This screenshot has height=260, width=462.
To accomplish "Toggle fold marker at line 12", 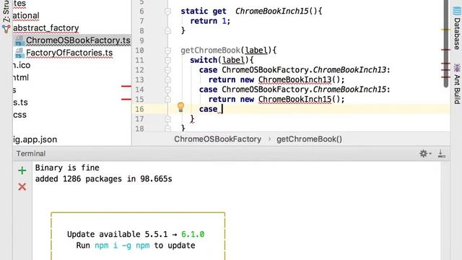I will [167, 70].
